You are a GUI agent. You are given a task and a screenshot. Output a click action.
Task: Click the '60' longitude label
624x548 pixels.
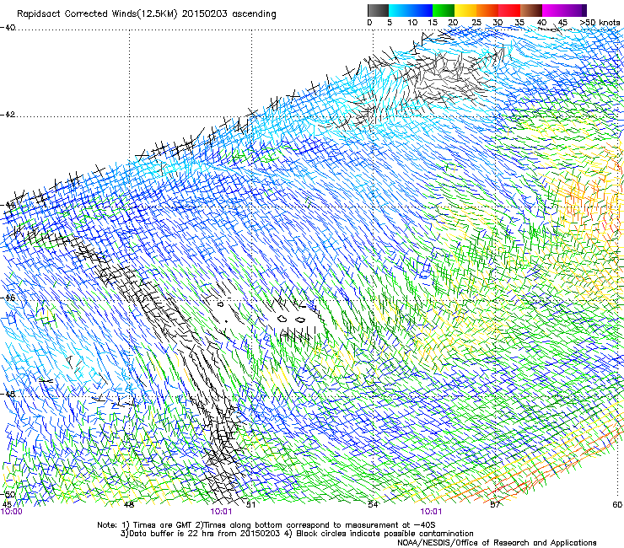[617, 505]
